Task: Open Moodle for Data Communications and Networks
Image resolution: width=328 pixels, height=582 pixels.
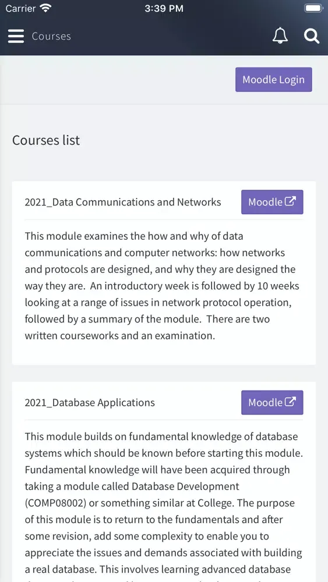Action: point(272,202)
